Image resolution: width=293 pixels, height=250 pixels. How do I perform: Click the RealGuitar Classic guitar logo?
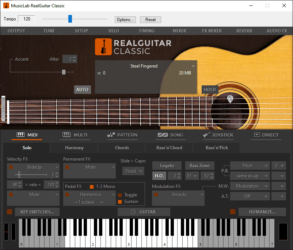coord(103,47)
